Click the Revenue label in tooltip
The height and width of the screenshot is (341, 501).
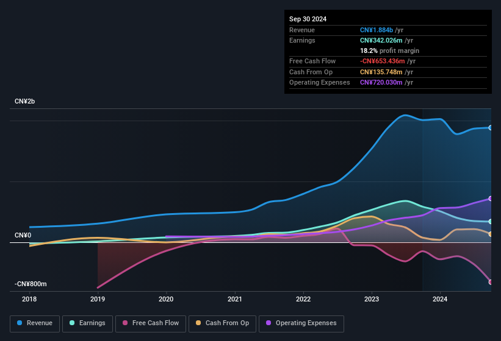pos(302,30)
